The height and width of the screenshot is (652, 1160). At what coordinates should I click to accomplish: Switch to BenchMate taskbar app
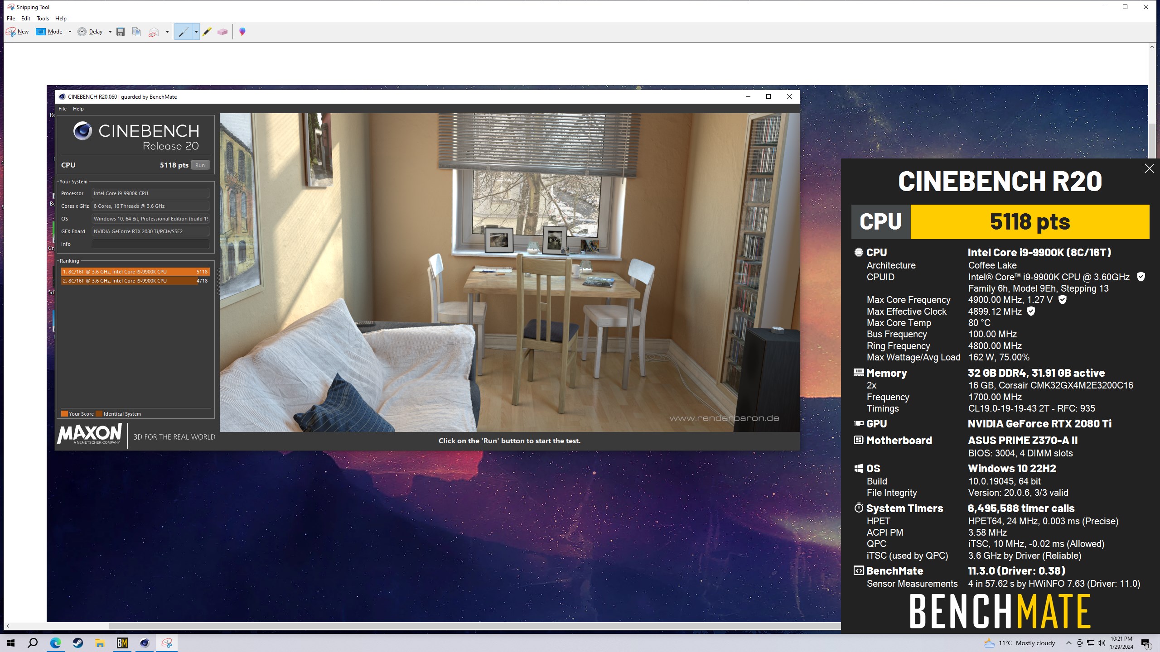pyautogui.click(x=122, y=643)
